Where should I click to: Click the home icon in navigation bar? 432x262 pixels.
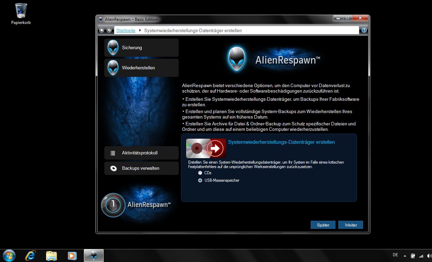[x=102, y=30]
